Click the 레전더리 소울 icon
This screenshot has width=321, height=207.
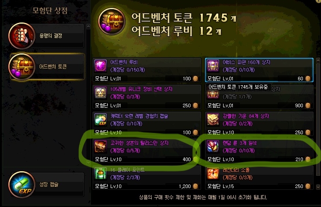213,173
